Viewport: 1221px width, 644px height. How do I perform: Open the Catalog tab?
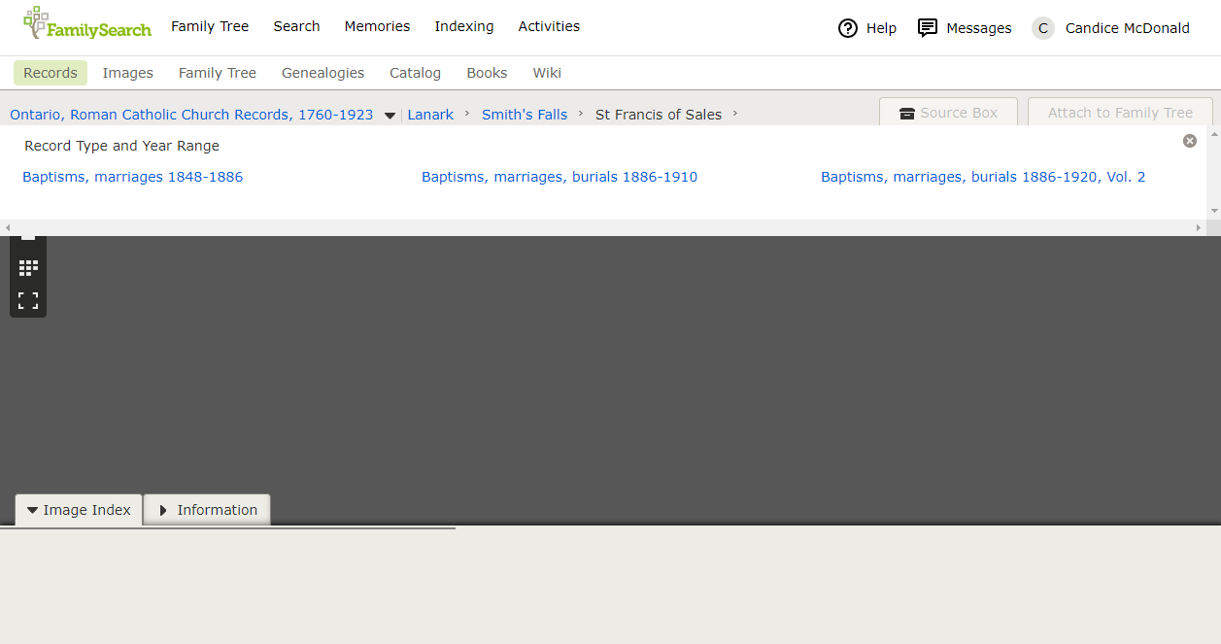415,73
